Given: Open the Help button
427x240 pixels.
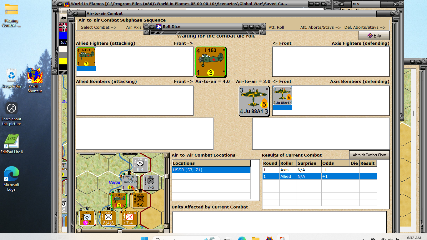Looking at the screenshot, I should 374,35.
